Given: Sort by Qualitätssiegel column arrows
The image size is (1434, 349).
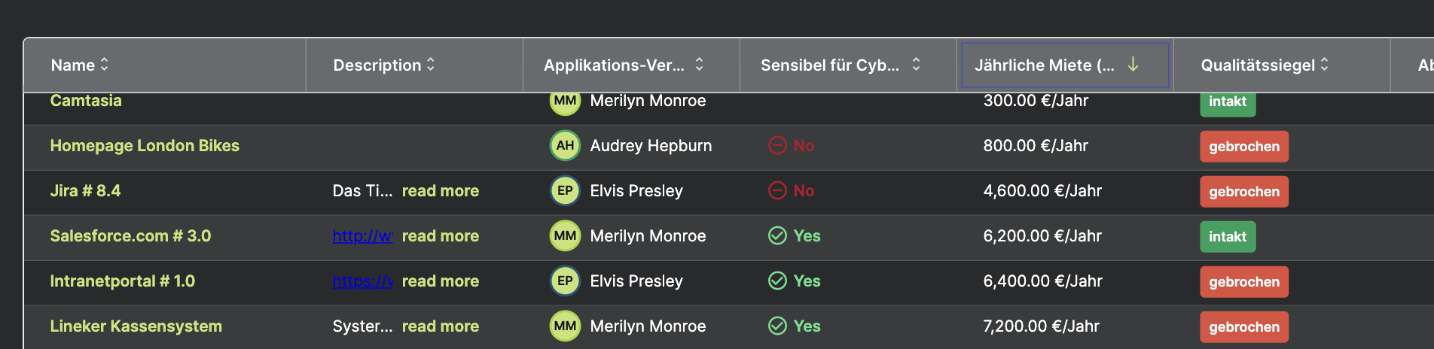Looking at the screenshot, I should (1325, 65).
